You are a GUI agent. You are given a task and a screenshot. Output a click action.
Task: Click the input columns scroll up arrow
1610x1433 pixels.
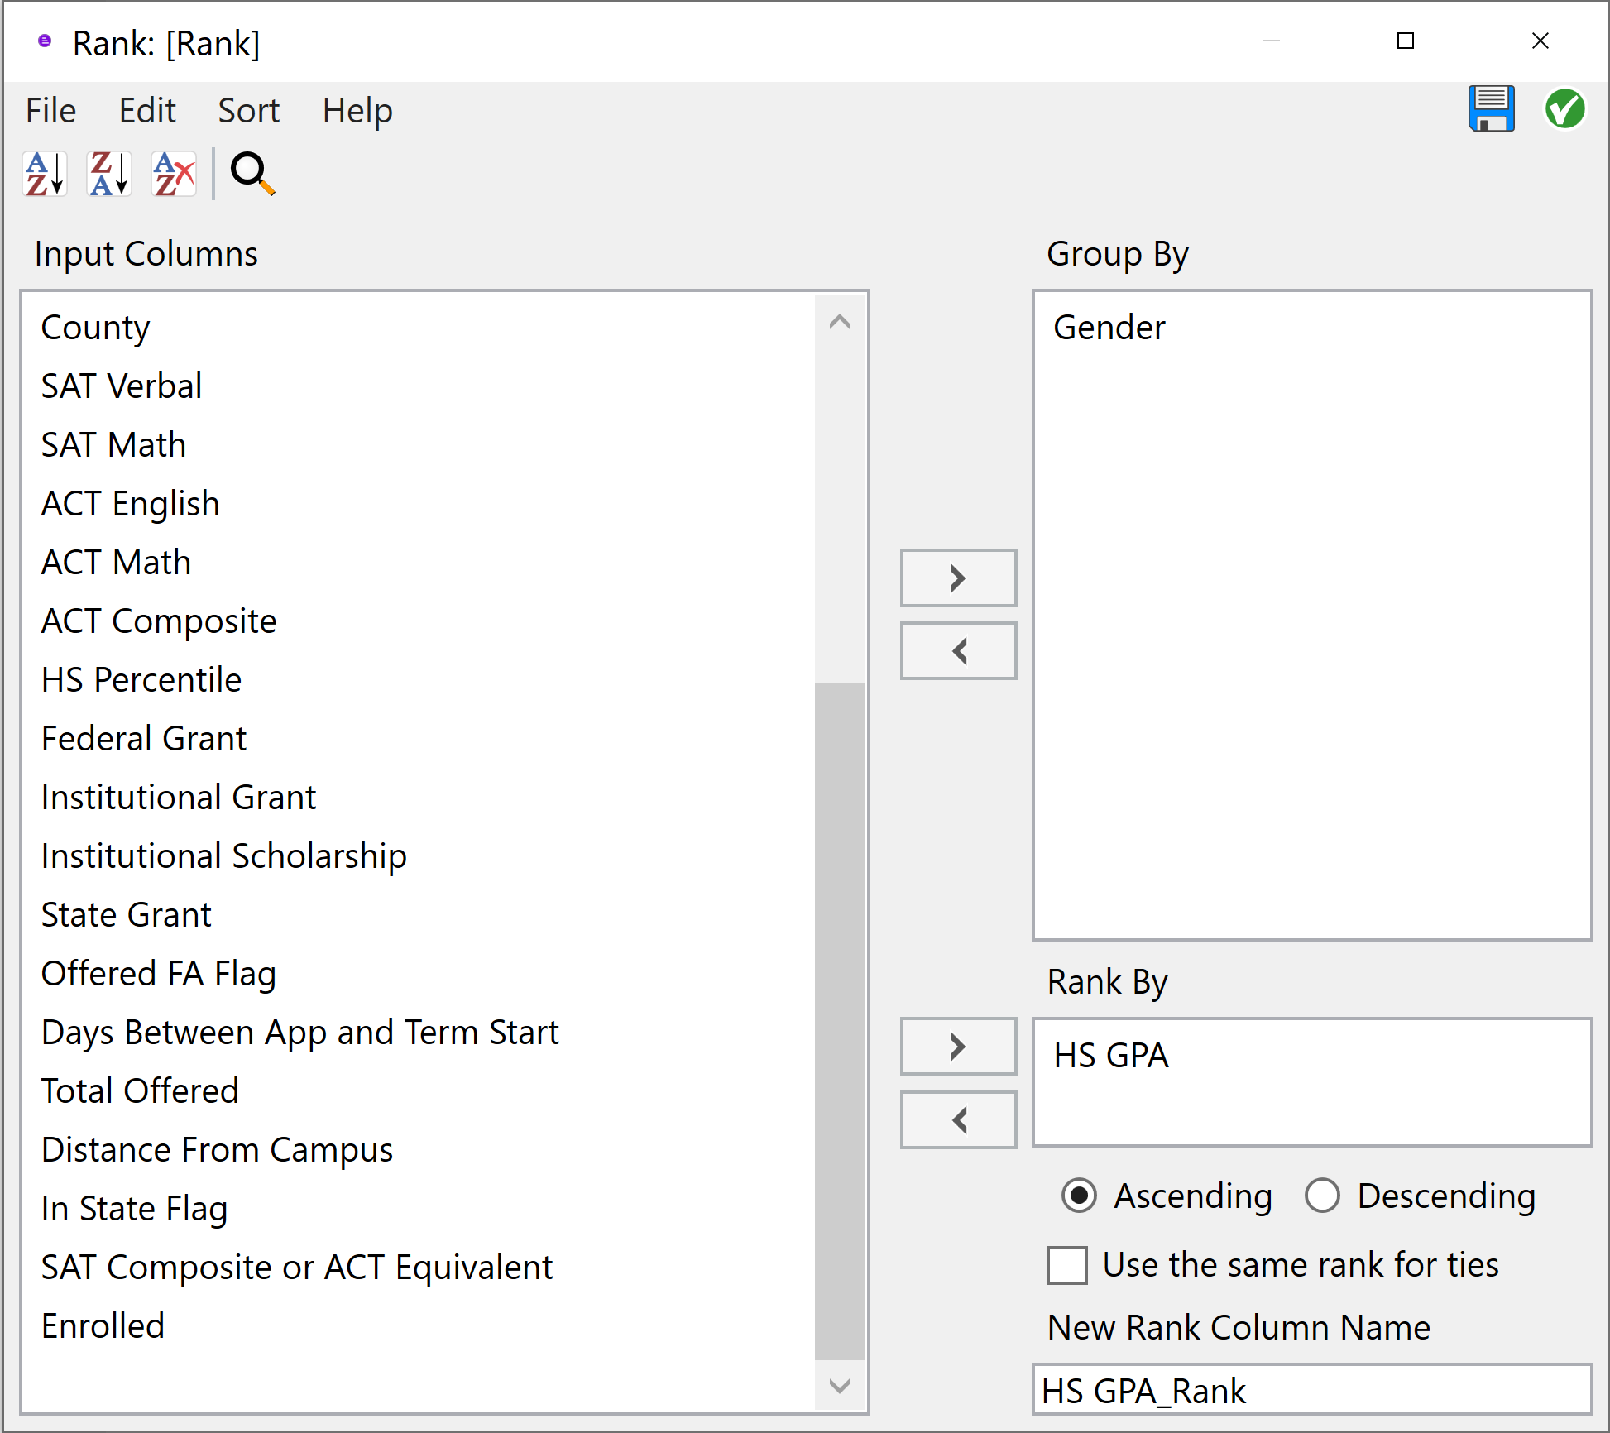(x=840, y=322)
